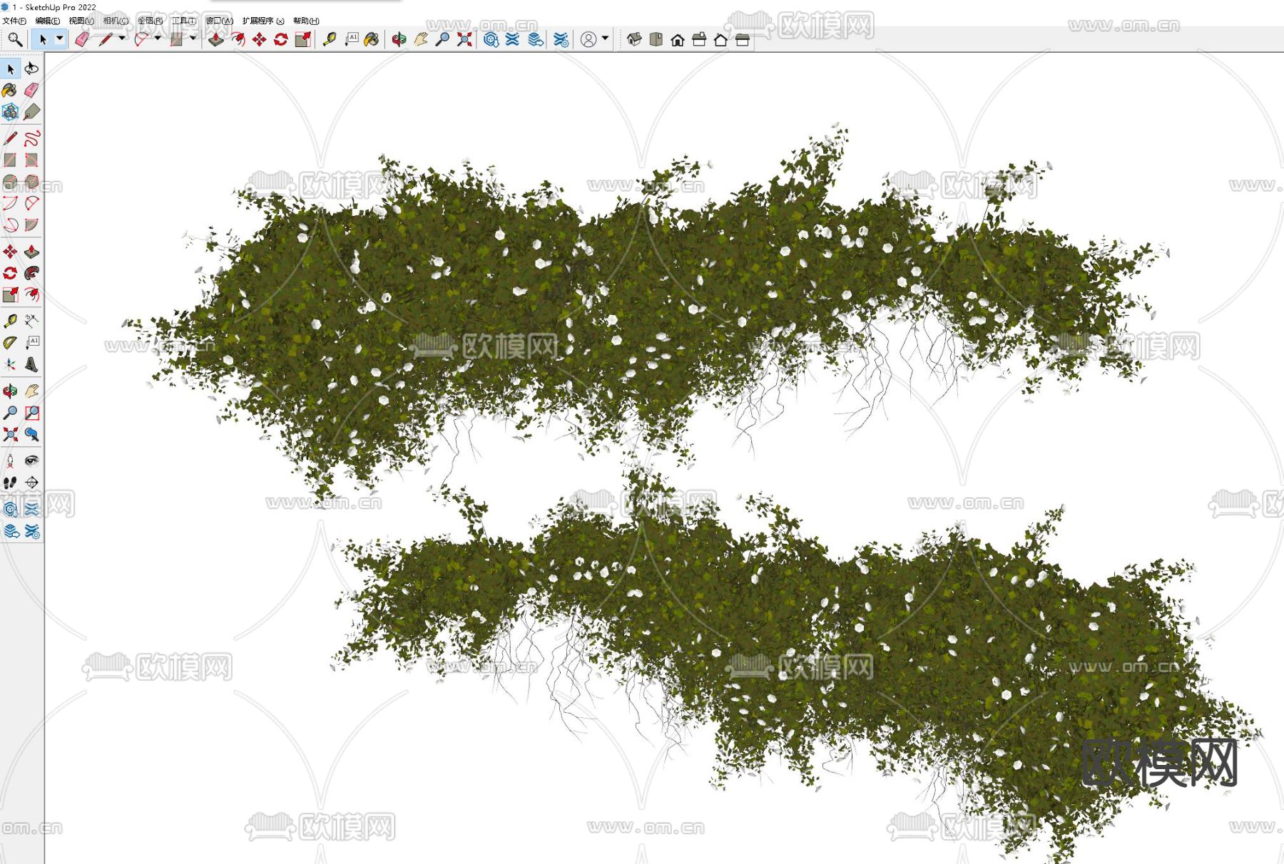This screenshot has width=1284, height=864.
Task: Open the 文件(F) menu
Action: tap(14, 21)
